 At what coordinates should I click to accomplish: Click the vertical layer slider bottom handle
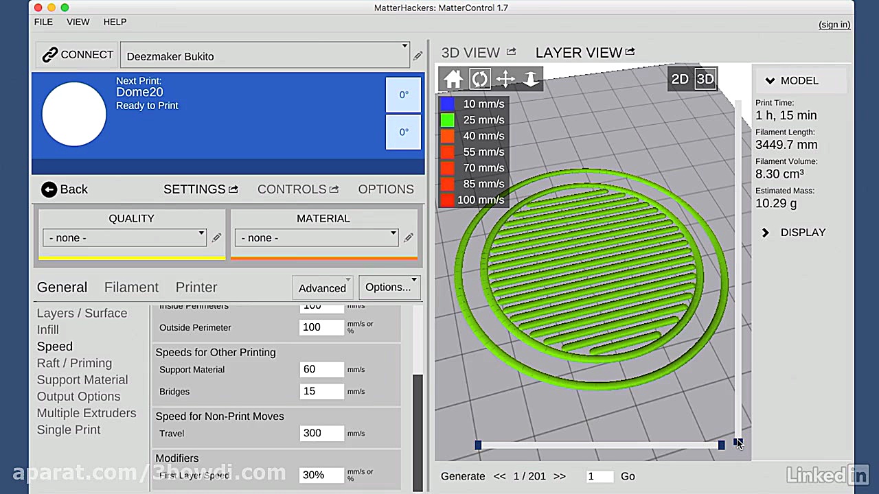[x=738, y=443]
